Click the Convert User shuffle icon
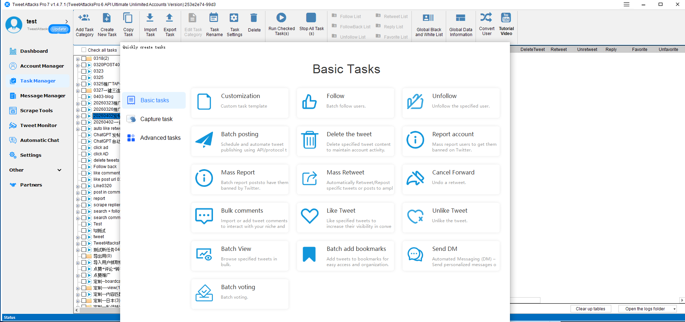 click(x=486, y=17)
